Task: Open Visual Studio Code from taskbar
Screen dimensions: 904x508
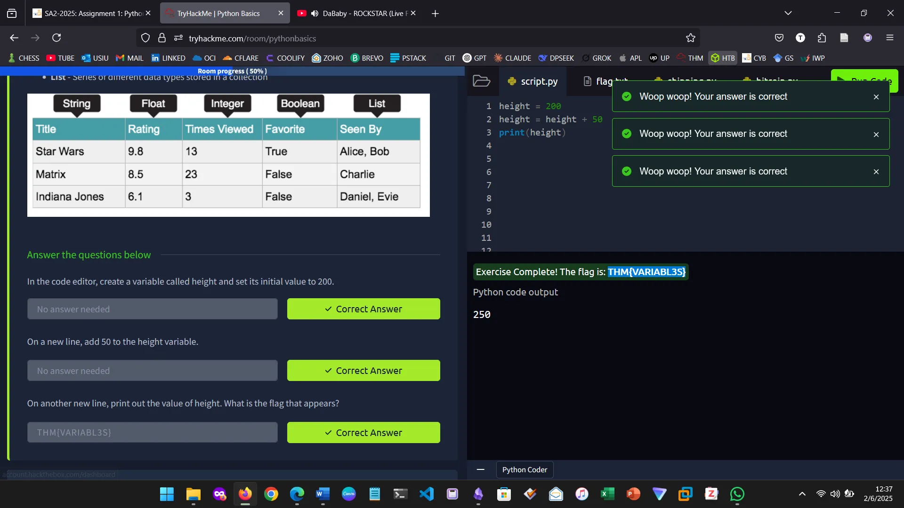Action: click(x=426, y=494)
